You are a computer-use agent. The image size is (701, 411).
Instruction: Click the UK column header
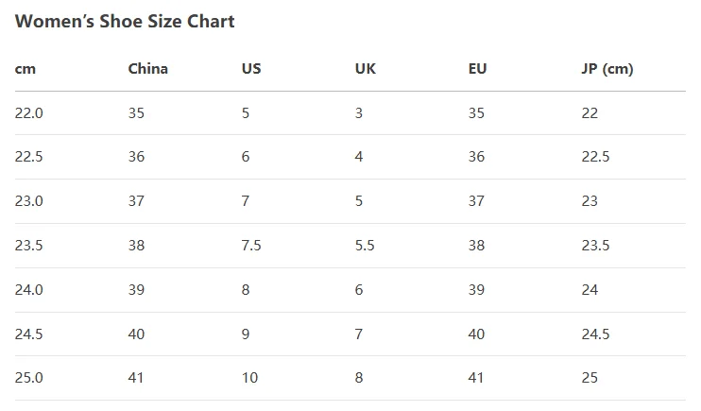point(365,69)
